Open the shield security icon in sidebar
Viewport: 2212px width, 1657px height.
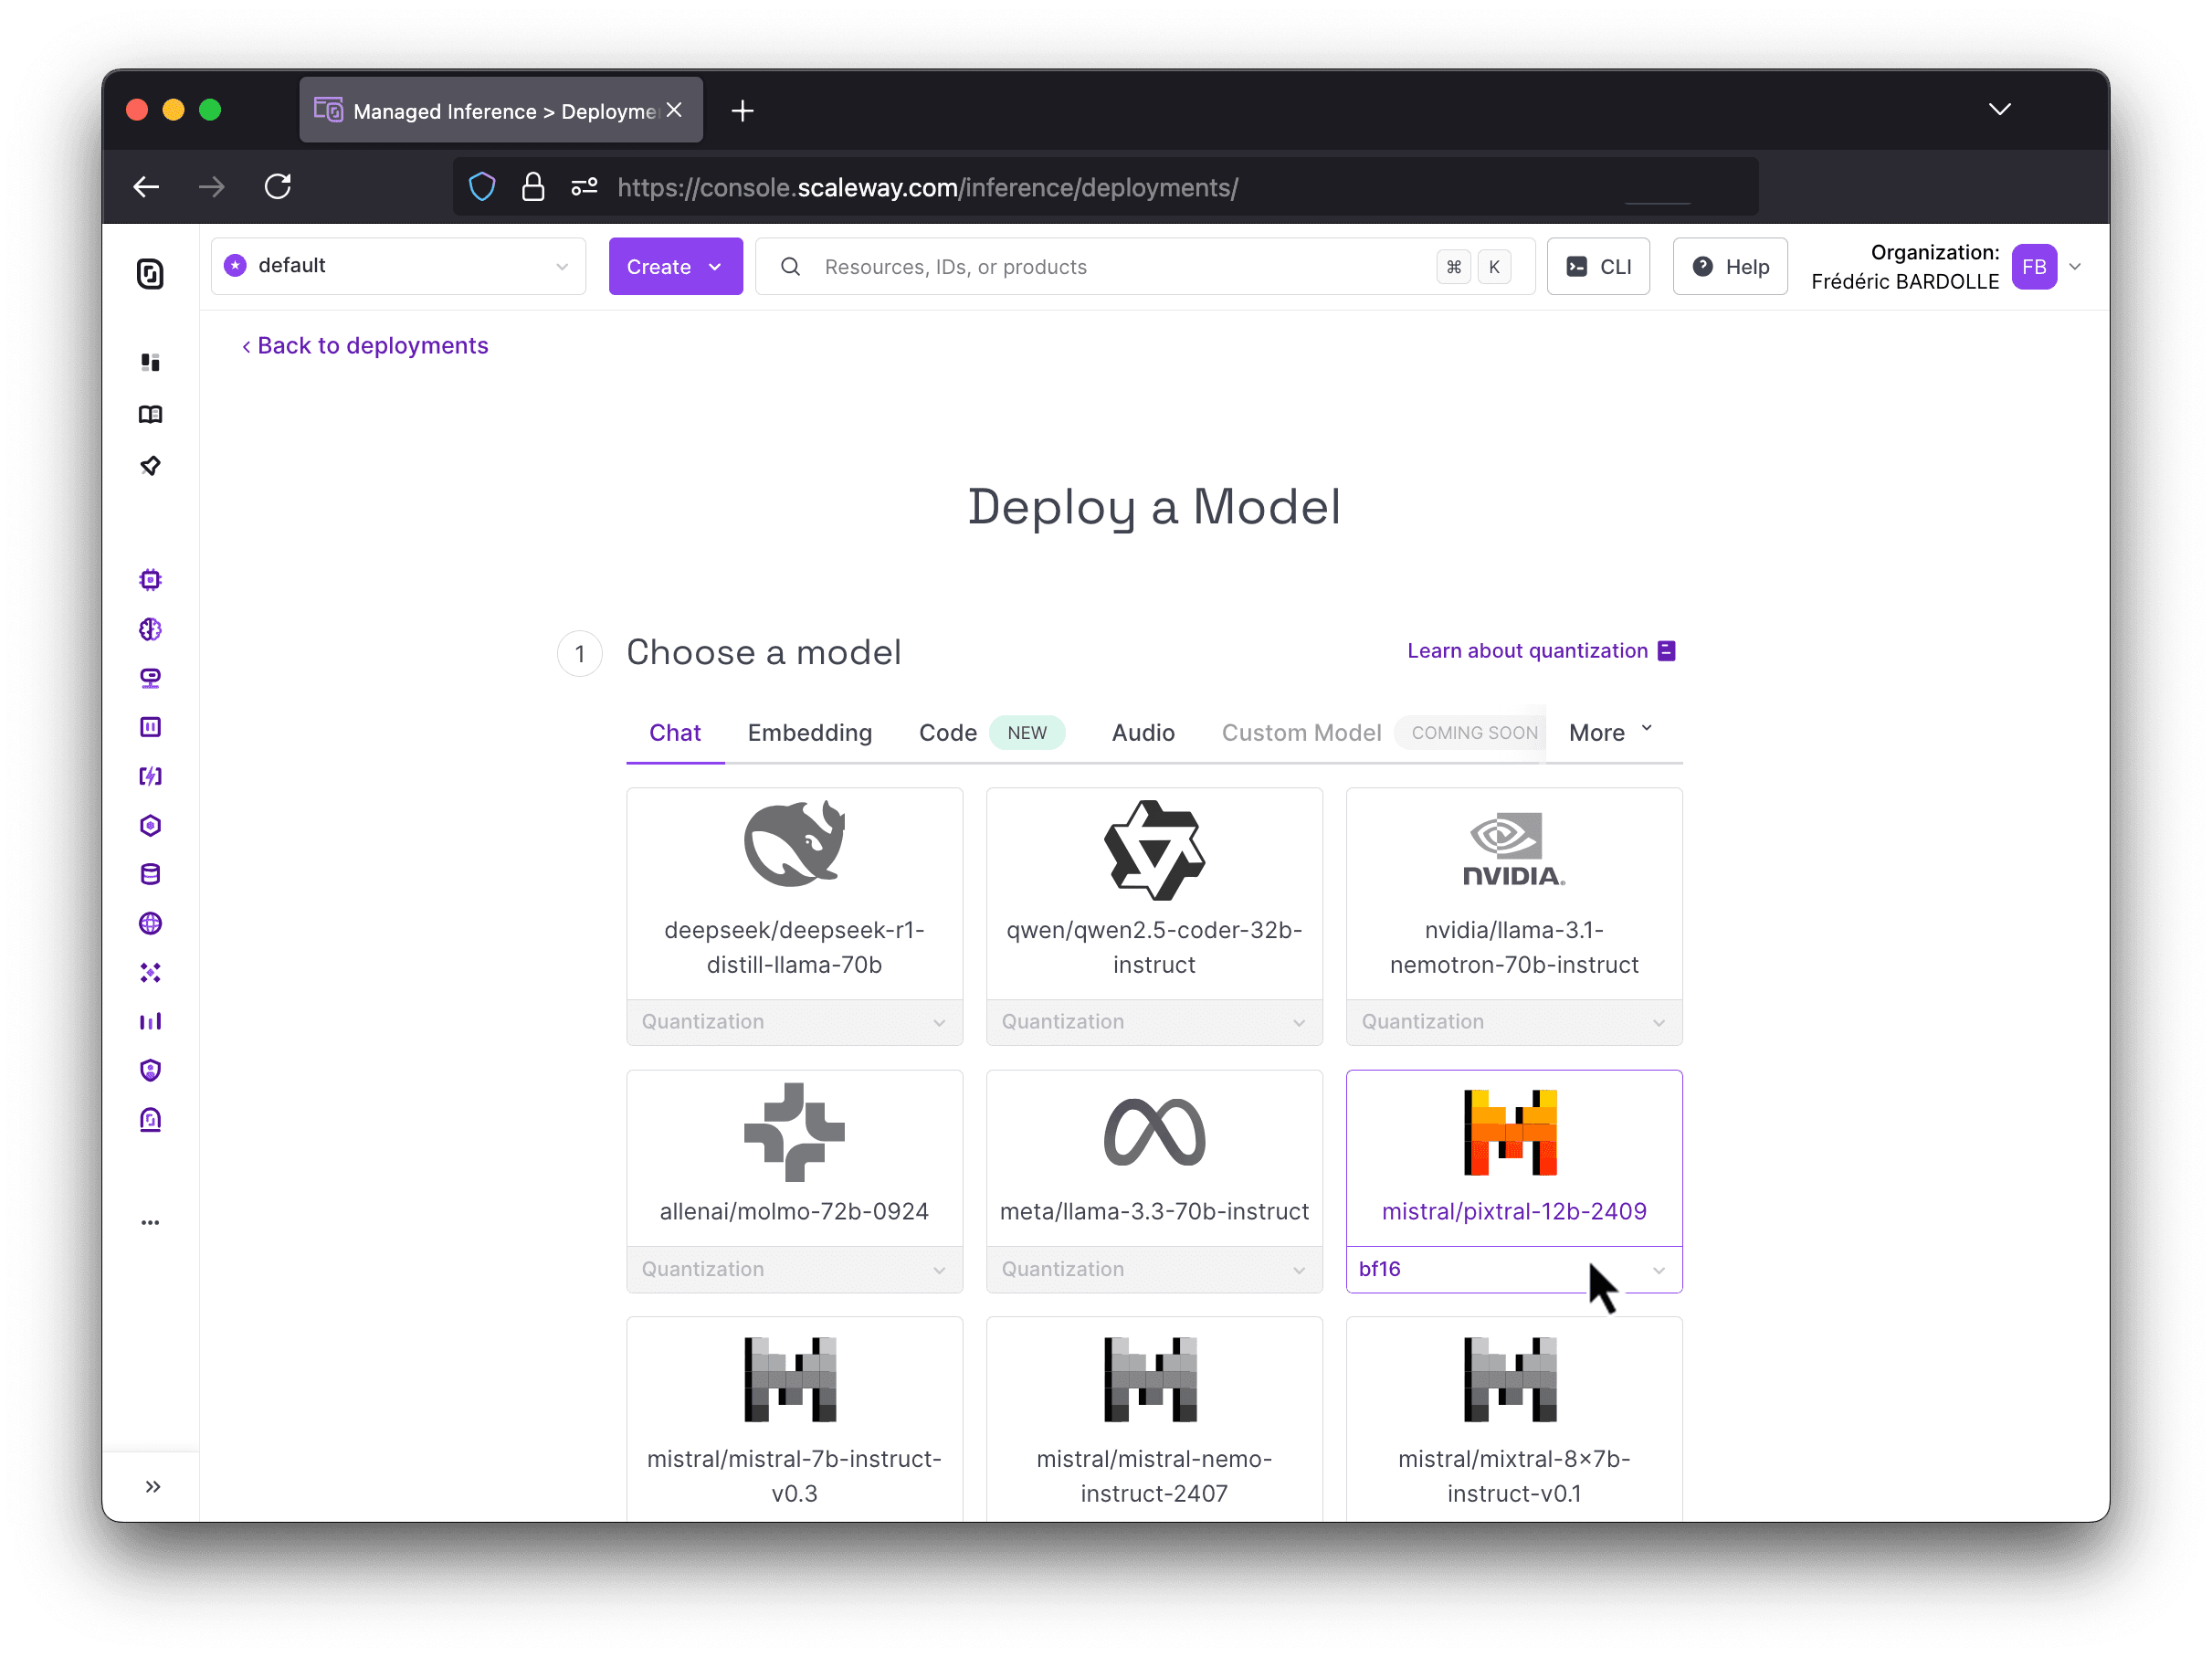click(x=150, y=1070)
